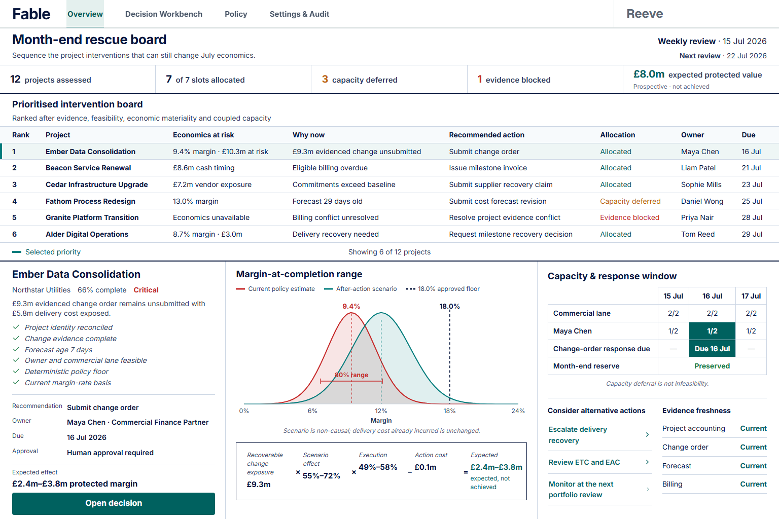
Task: Click the Reeve workspace name
Action: (x=645, y=14)
